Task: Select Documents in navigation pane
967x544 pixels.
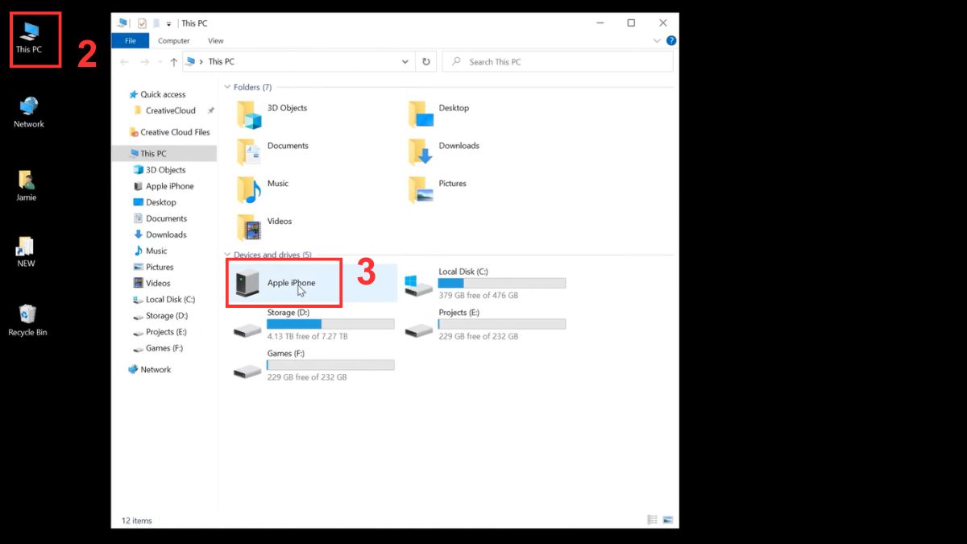Action: [x=166, y=218]
